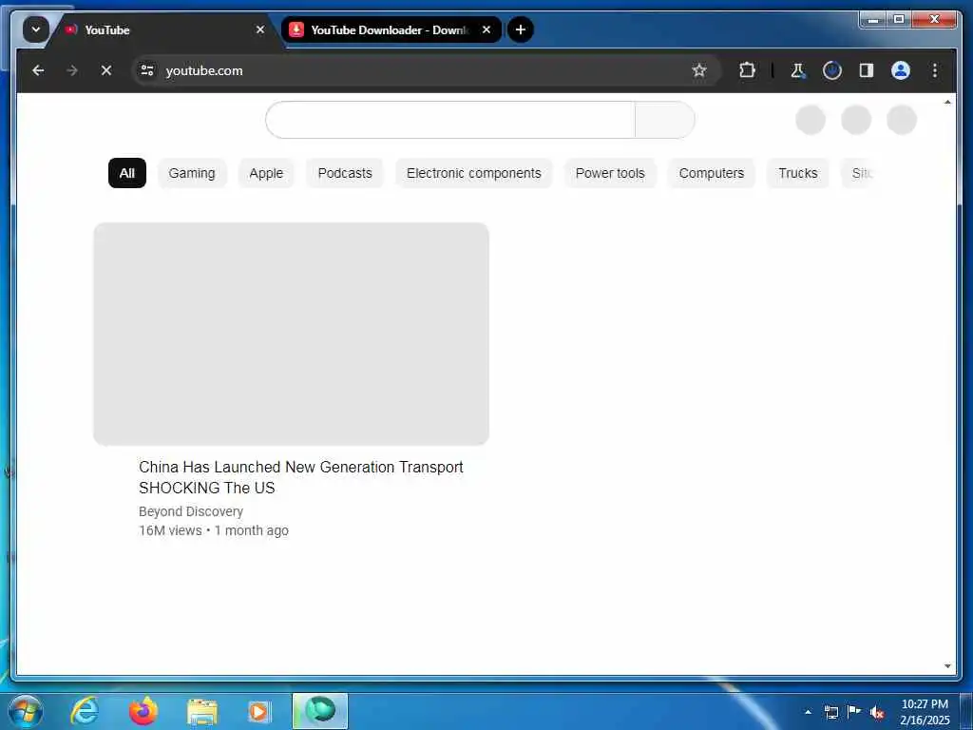The height and width of the screenshot is (730, 973).
Task: Open the Chrome profile avatar
Action: [901, 70]
